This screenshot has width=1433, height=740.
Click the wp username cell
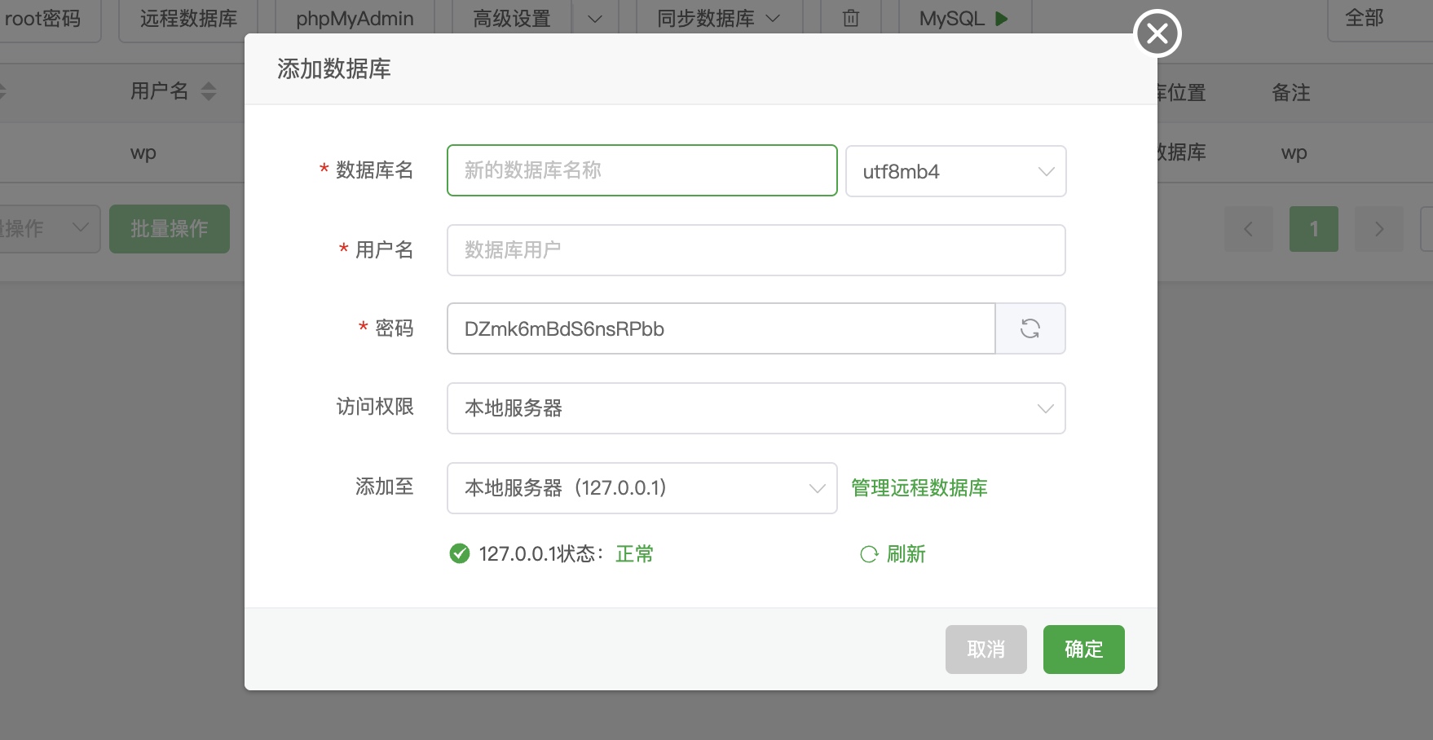pyautogui.click(x=143, y=152)
